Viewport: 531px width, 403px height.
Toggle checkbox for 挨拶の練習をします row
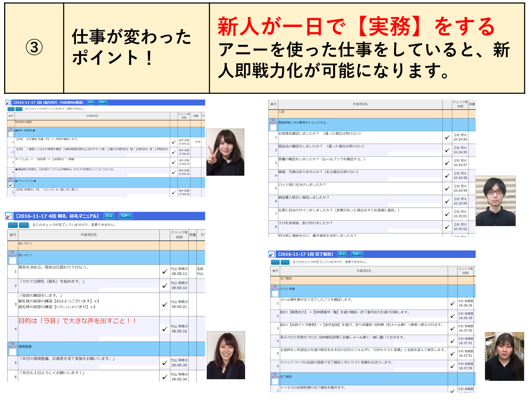165,304
